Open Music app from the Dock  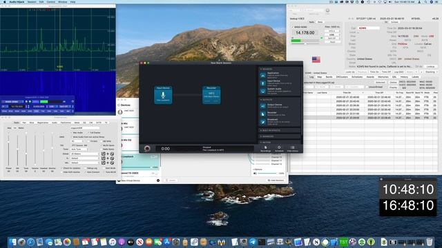(113, 242)
